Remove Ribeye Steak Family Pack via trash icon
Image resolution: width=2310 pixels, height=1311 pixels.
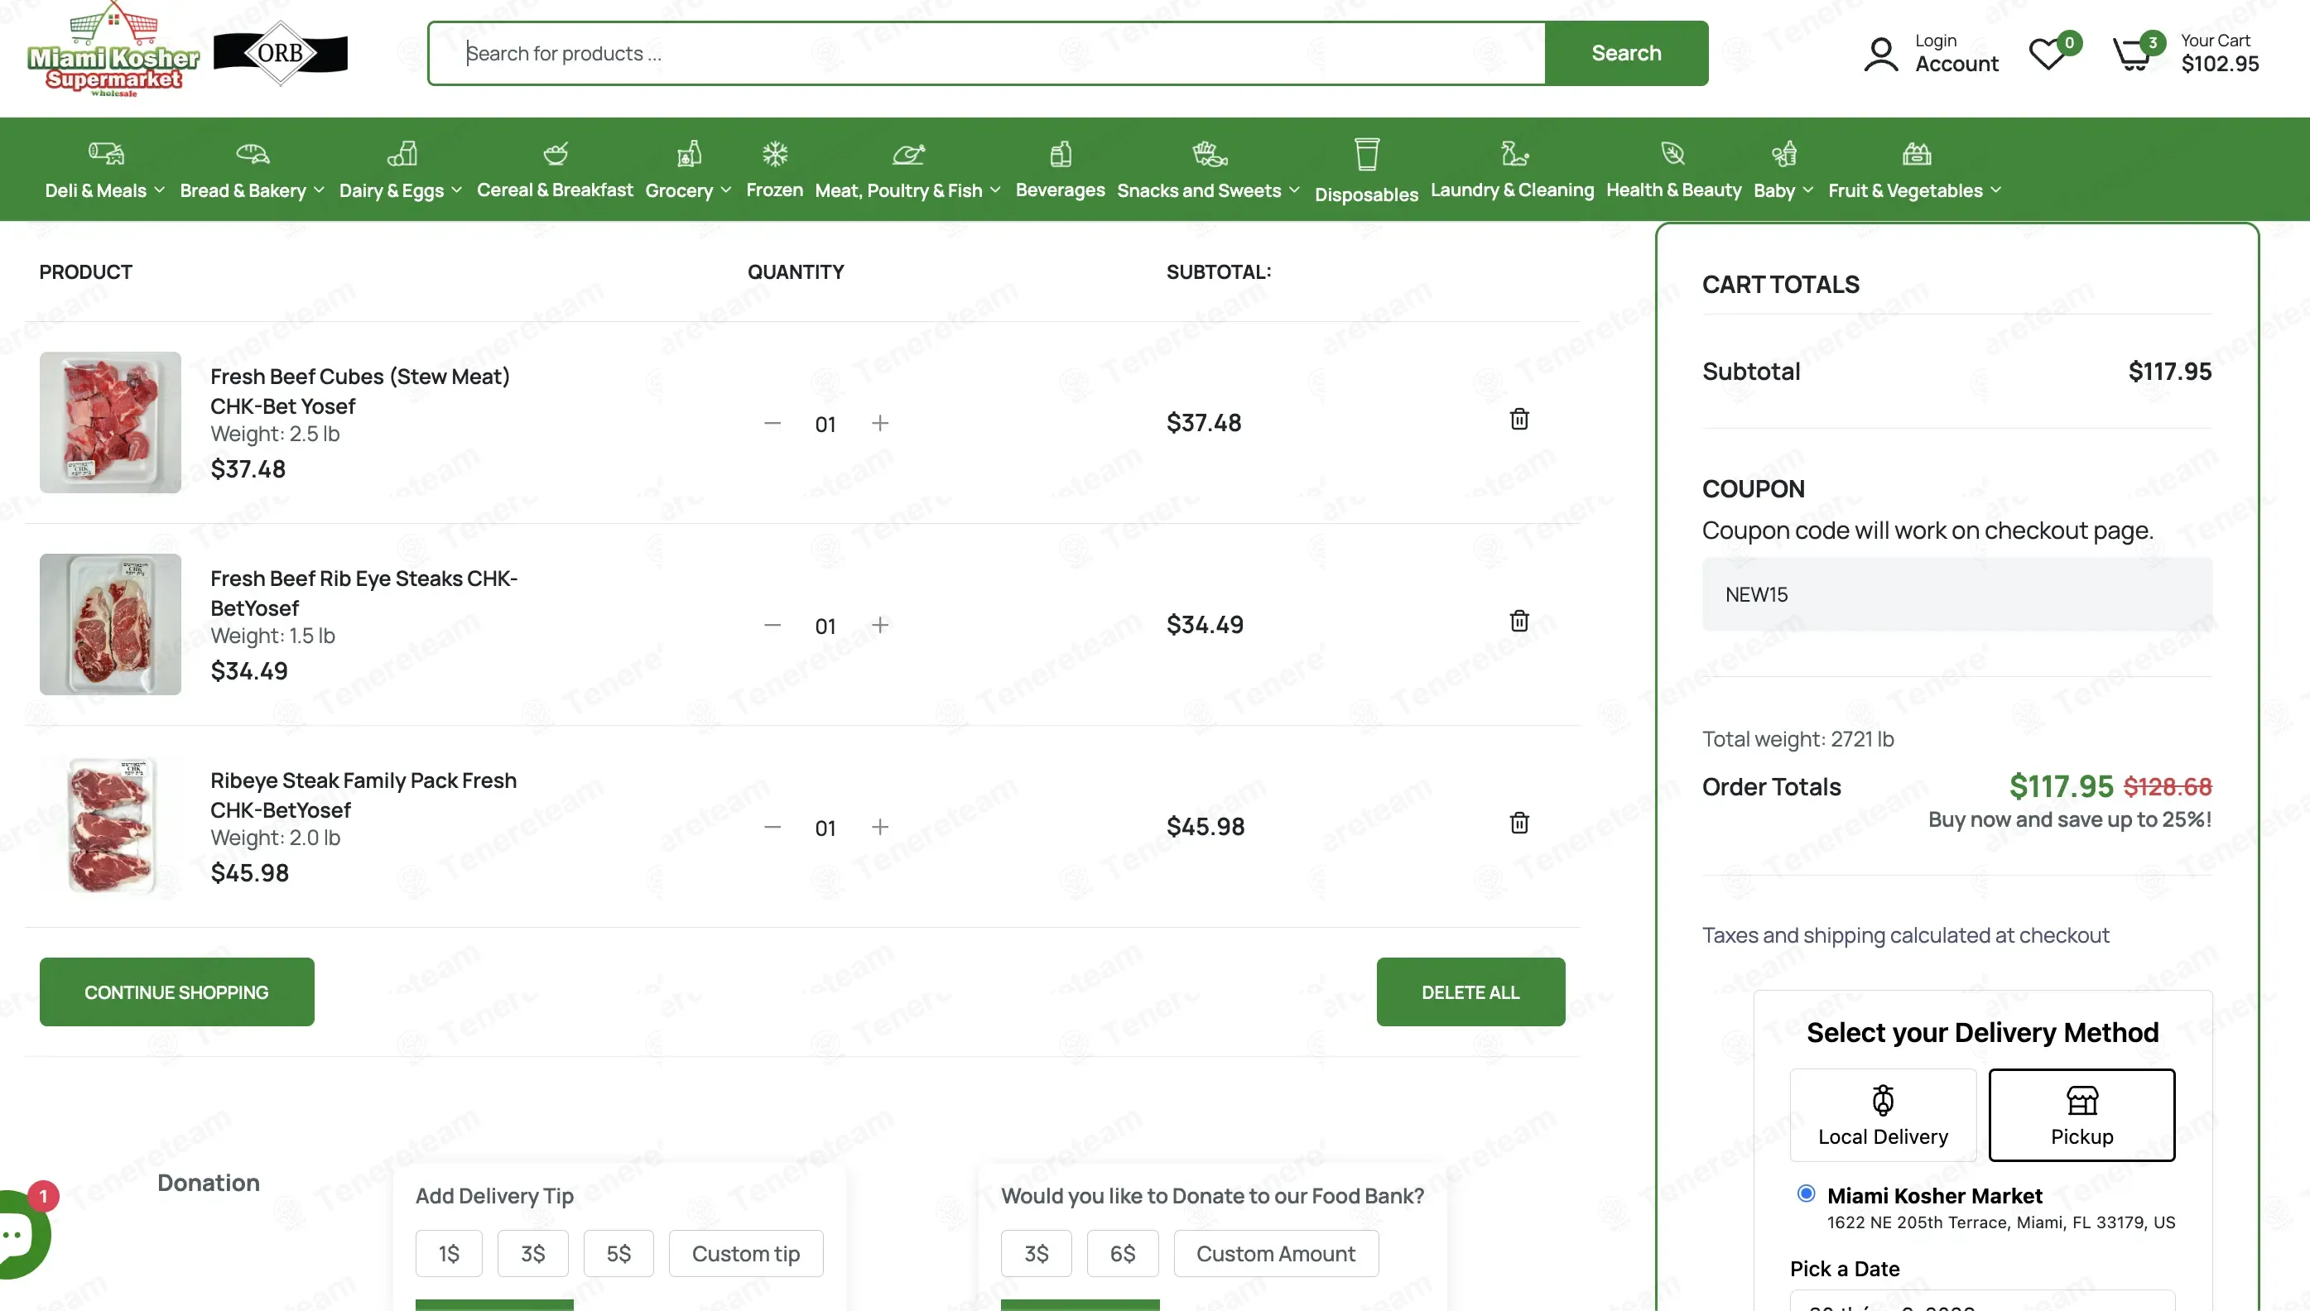click(x=1519, y=822)
